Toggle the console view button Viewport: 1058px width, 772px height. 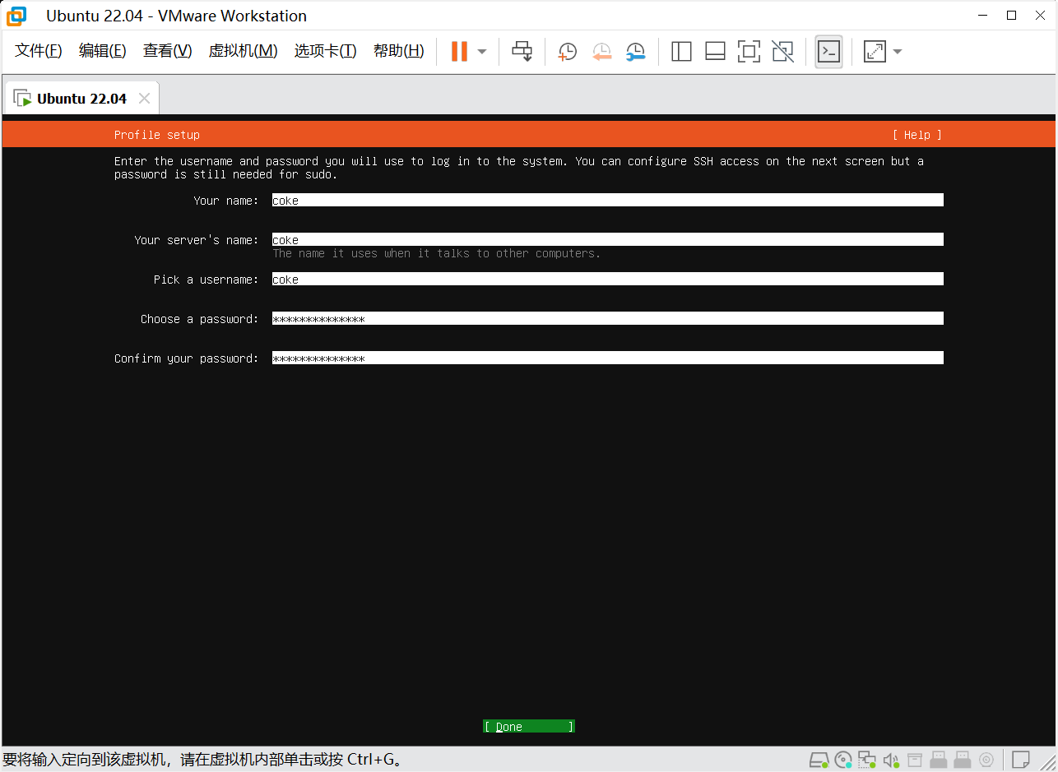[x=828, y=52]
